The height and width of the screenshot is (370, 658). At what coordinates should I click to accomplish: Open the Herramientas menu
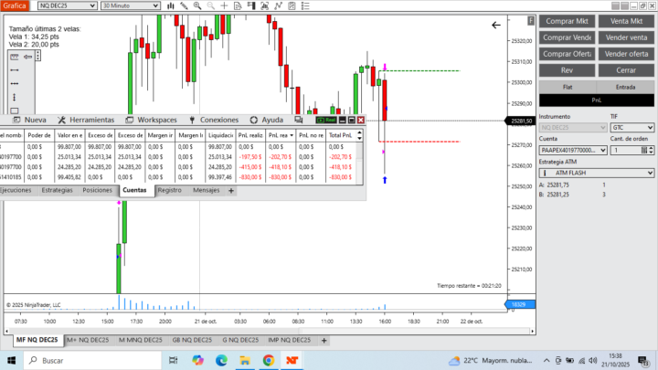tap(86, 120)
